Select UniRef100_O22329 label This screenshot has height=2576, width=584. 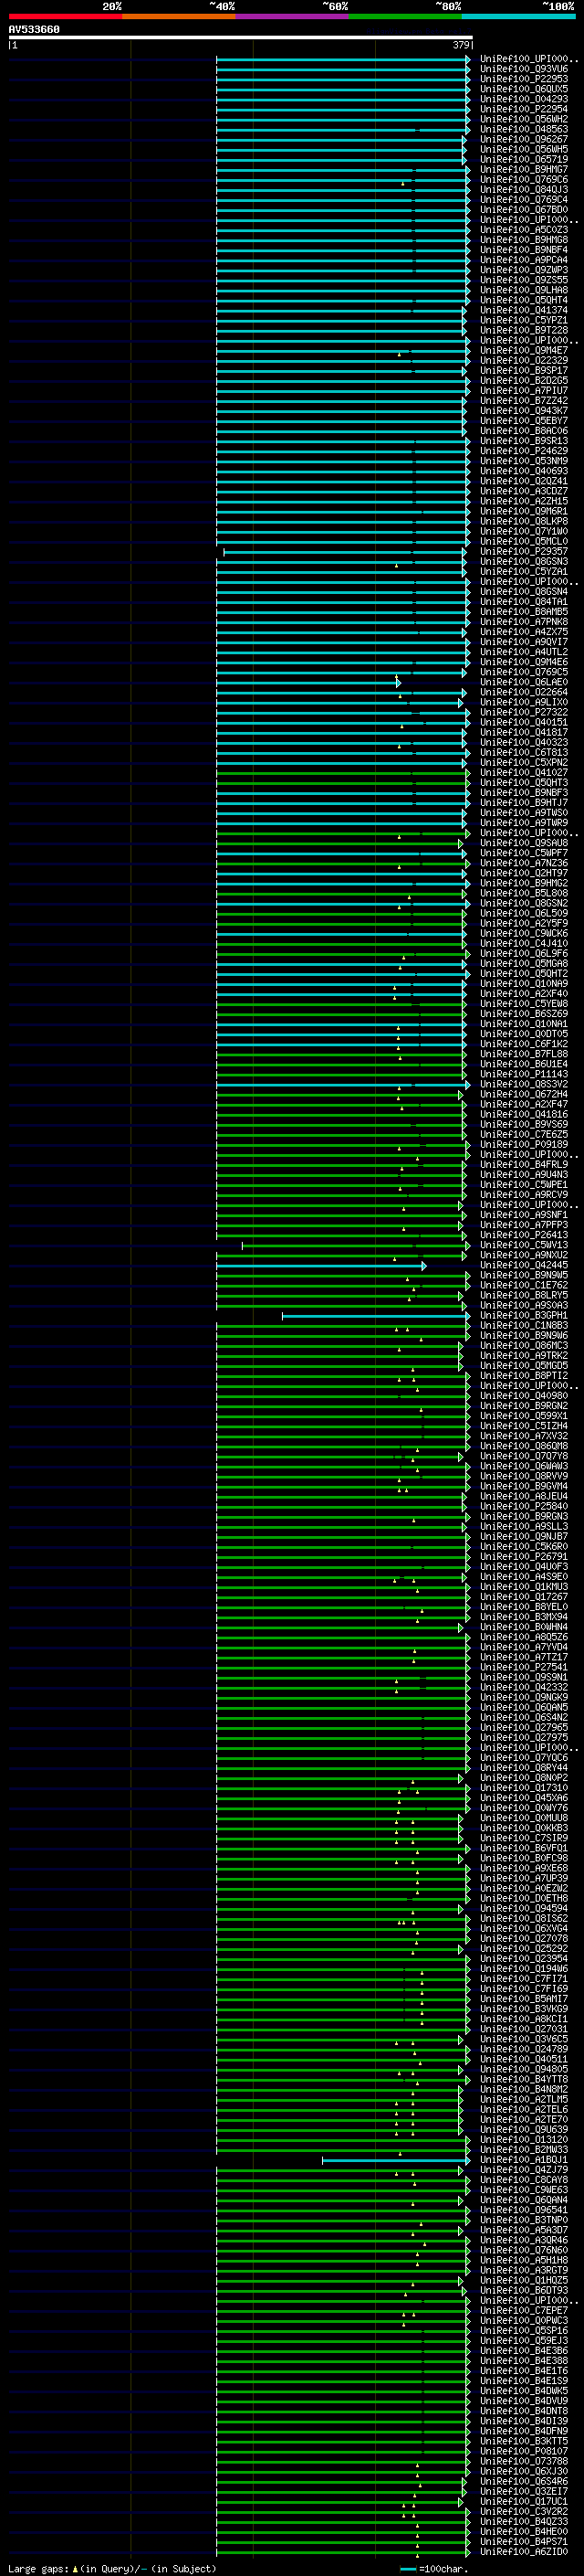pos(523,360)
